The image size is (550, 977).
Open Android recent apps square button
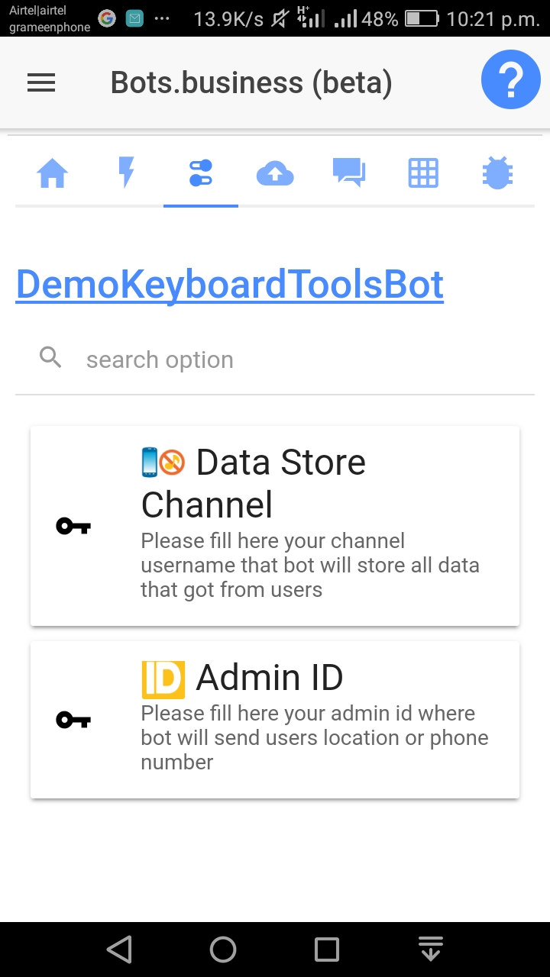point(327,950)
